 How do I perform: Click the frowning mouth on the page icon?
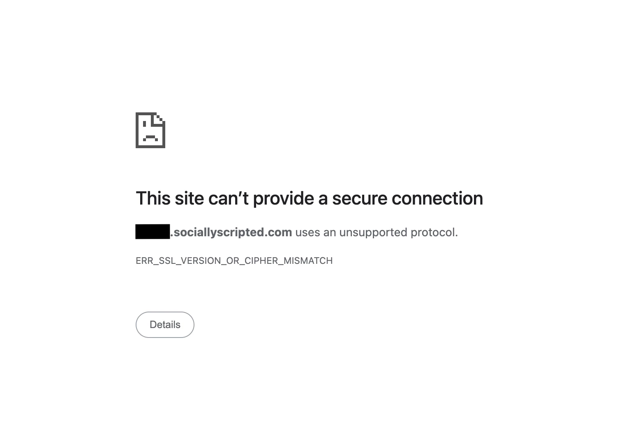pyautogui.click(x=150, y=137)
